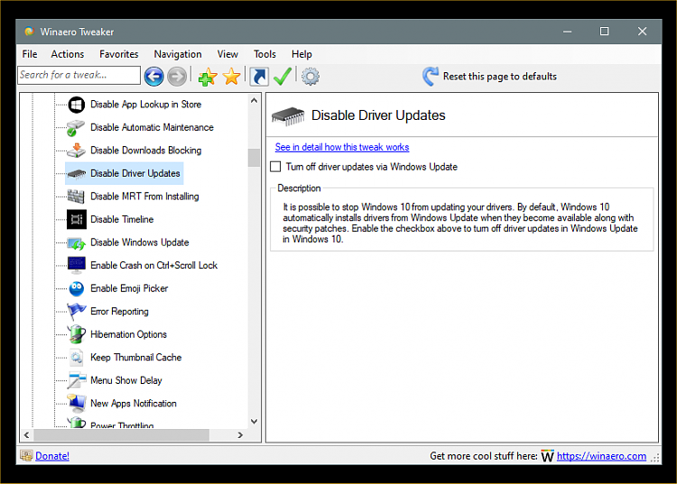Click the Donate icon in status bar
677x484 pixels.
click(x=26, y=455)
